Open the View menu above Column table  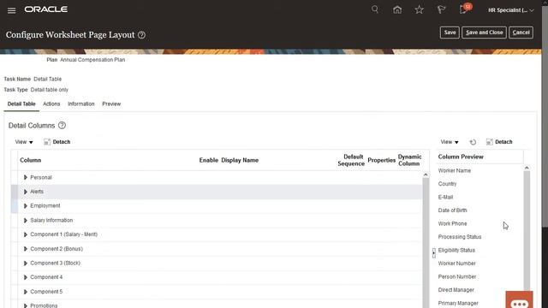pos(24,142)
